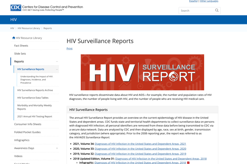Click the HIV Surveillance Reports page title
Screen dimensions: 247x164
click(100, 41)
